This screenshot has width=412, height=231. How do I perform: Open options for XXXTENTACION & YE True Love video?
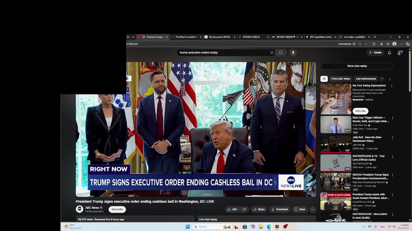tap(392, 157)
